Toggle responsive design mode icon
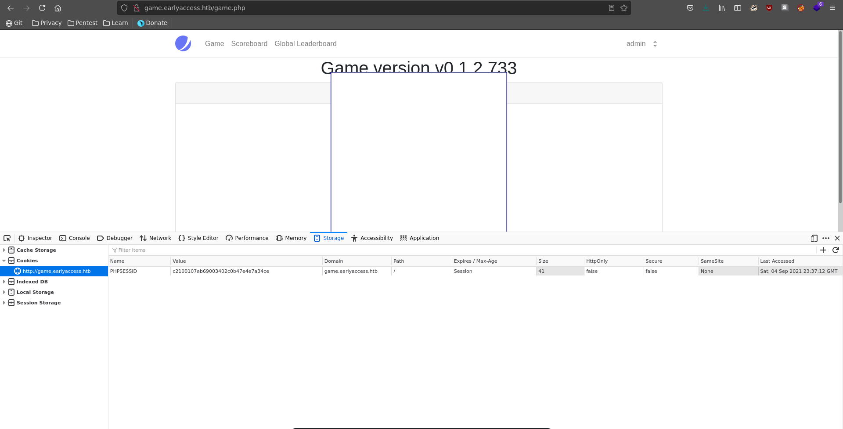This screenshot has height=429, width=843. (x=814, y=238)
